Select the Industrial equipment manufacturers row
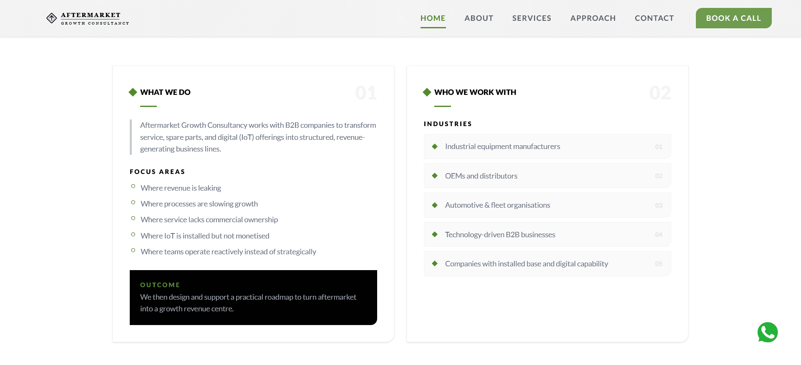 pyautogui.click(x=547, y=146)
